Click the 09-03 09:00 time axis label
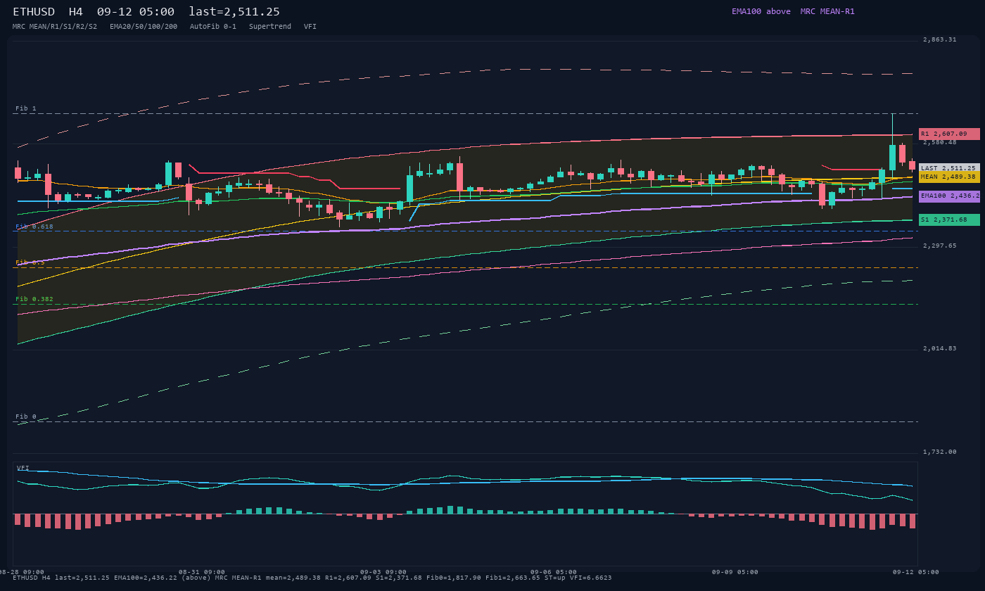The width and height of the screenshot is (985, 591). pyautogui.click(x=383, y=572)
